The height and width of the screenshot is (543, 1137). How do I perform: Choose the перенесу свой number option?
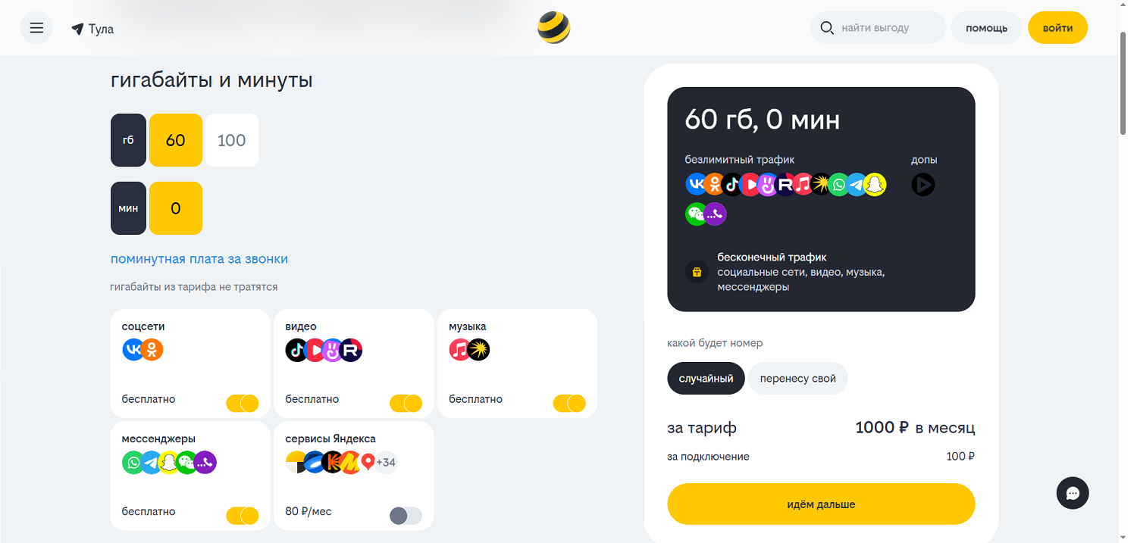(x=797, y=378)
